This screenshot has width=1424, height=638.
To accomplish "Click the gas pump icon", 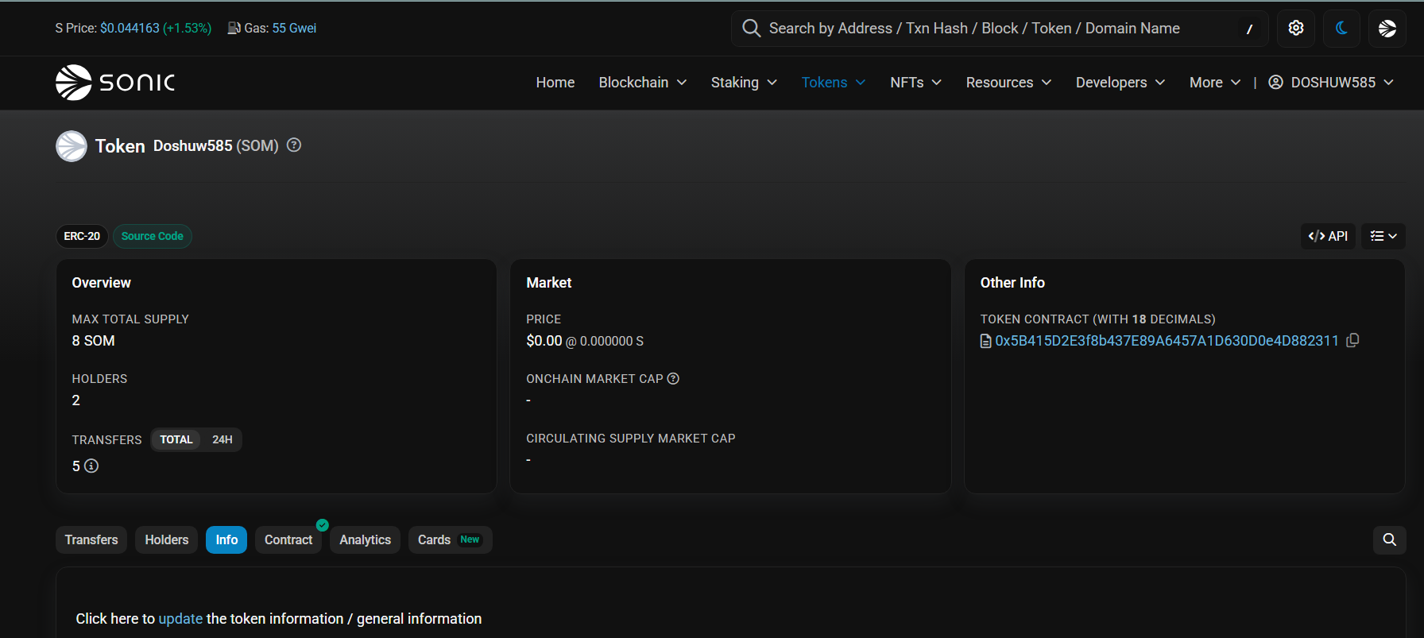I will click(234, 29).
